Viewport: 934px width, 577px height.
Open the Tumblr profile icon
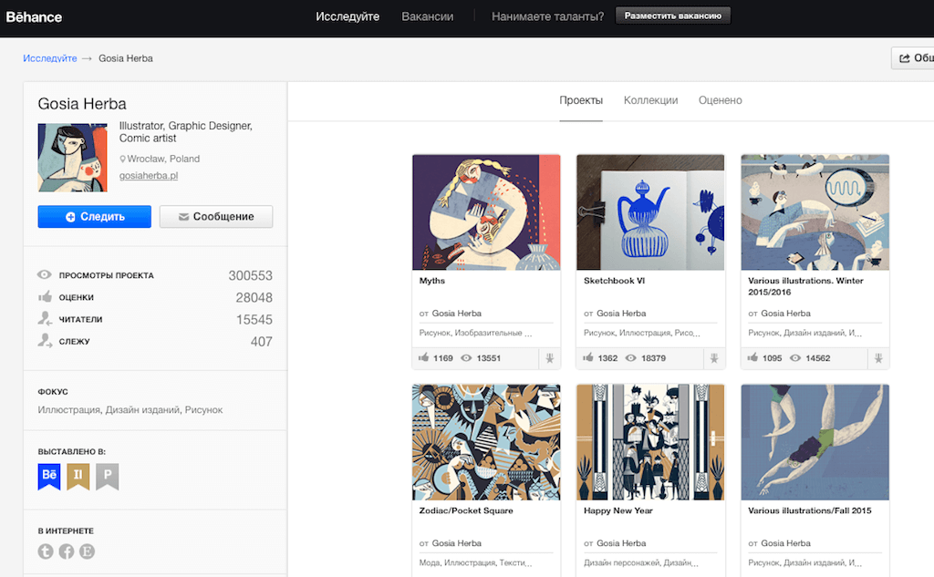(x=46, y=551)
